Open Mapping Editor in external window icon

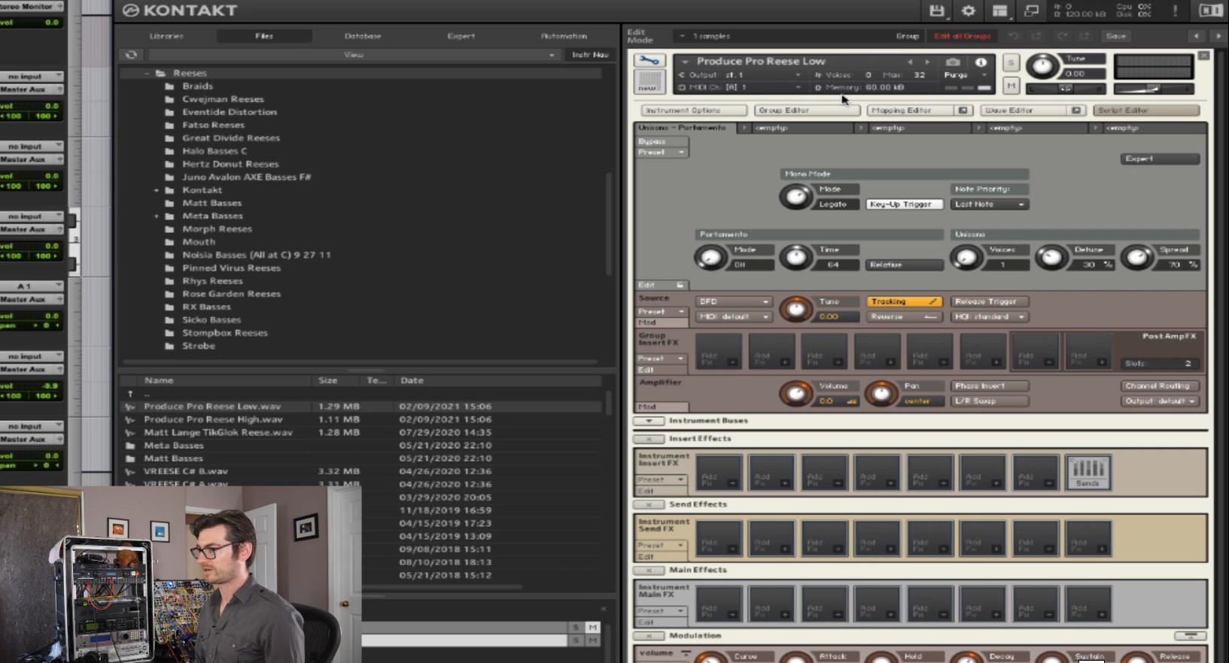click(x=963, y=110)
